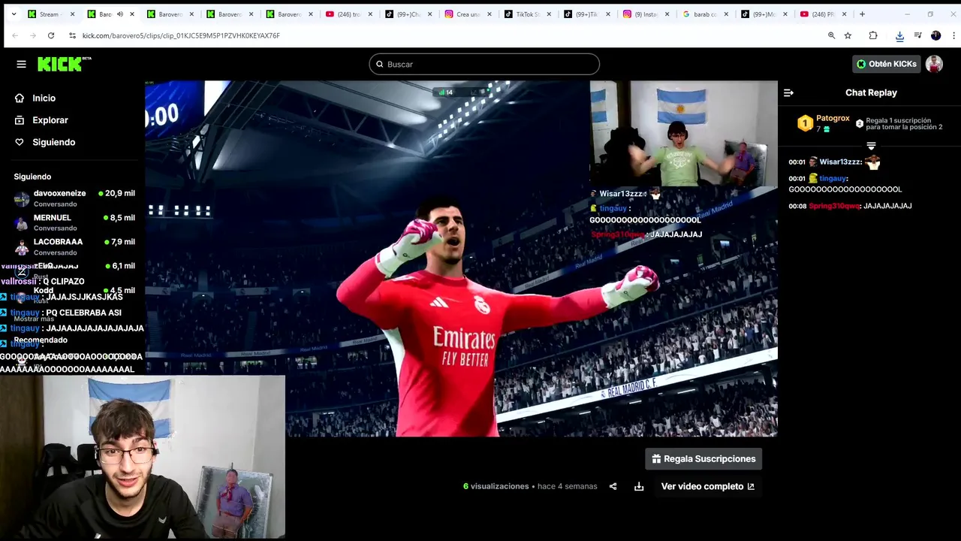Screen dimensions: 961x541
Task: Open the browser zoom magnifier icon
Action: 831,35
